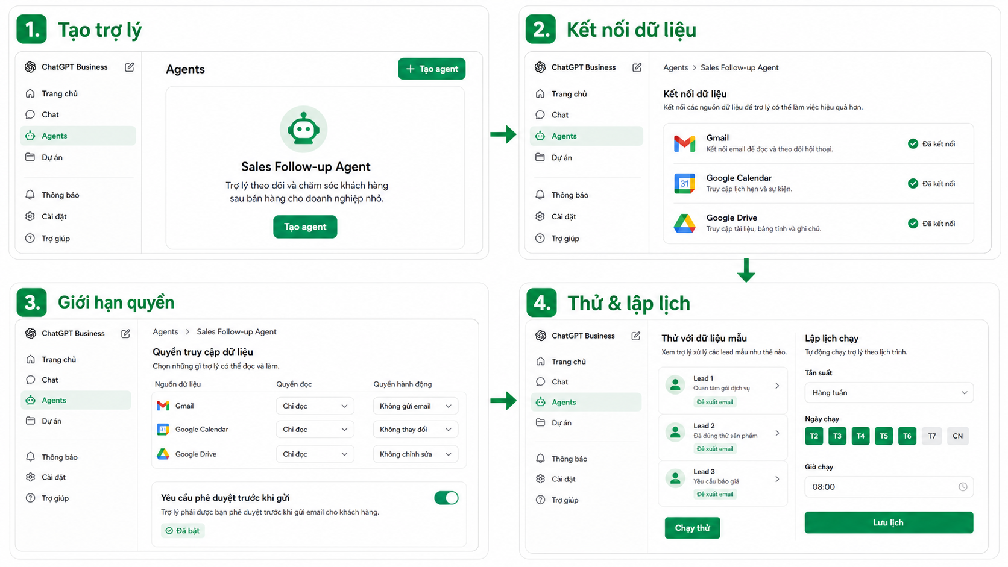Click the Trợ giúp help icon in the Tạo trợ lý panel
Image resolution: width=1008 pixels, height=567 pixels.
[30, 238]
